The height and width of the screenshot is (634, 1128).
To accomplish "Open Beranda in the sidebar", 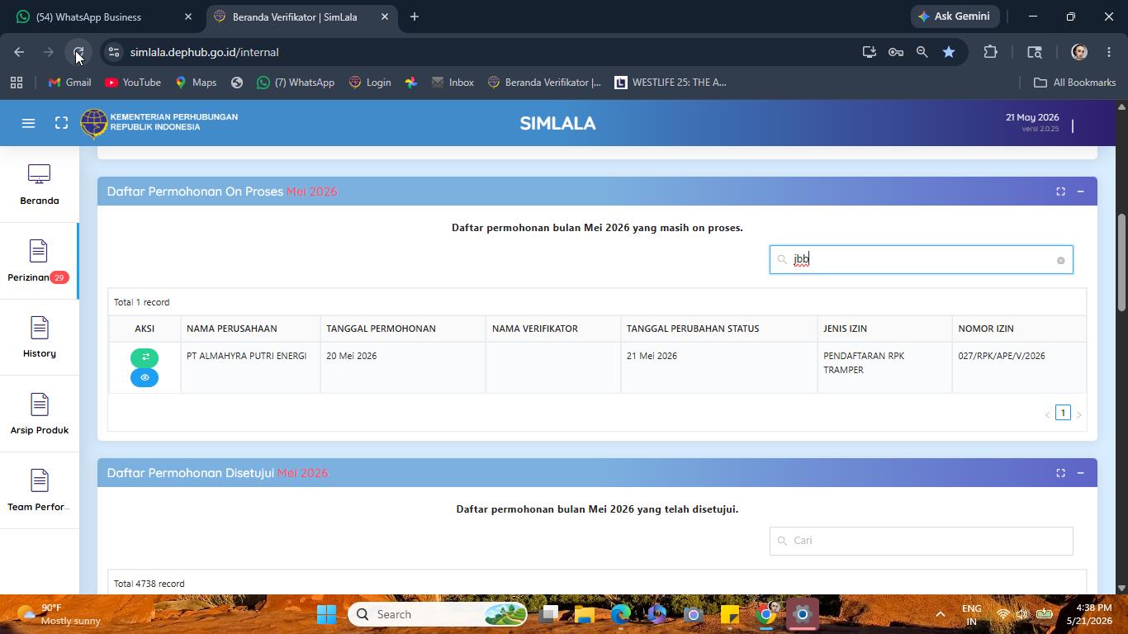I will 40,185.
